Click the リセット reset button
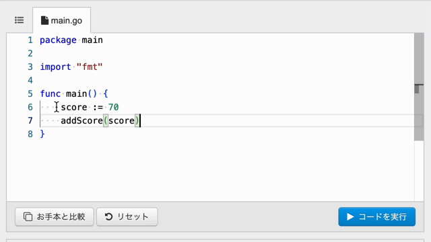Viewport: 431px width, 242px height. click(127, 216)
